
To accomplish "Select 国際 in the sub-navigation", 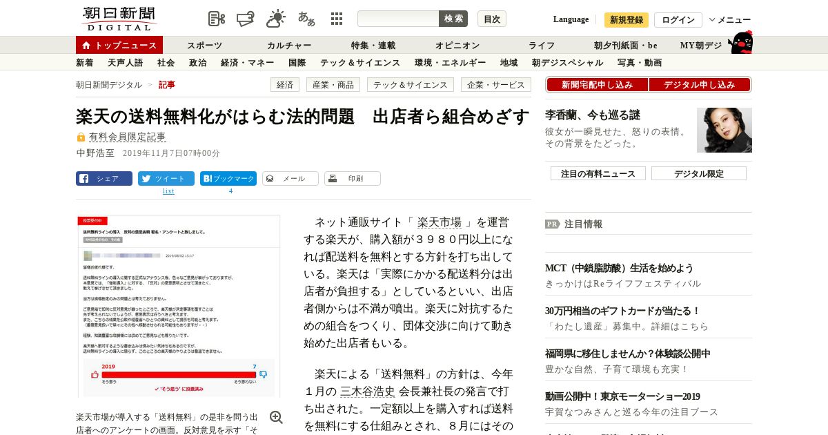I will [x=297, y=63].
